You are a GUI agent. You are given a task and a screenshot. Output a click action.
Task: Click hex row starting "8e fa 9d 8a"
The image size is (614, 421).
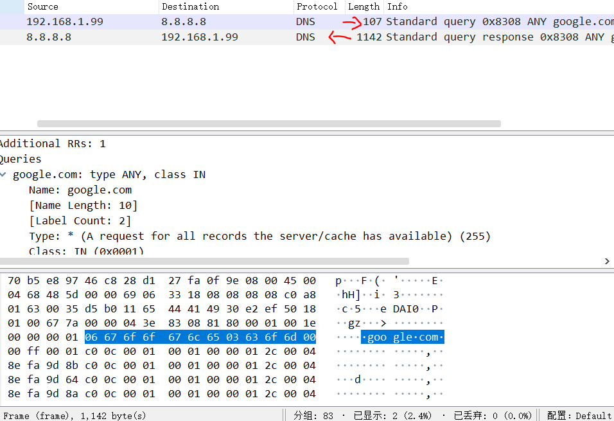[x=162, y=393]
